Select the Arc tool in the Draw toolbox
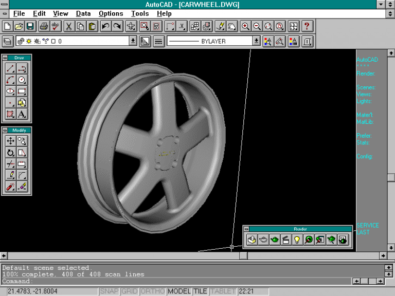395x296 pixels. click(11, 80)
